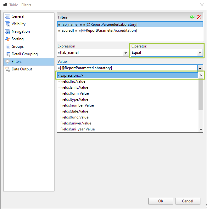Click the Visibility page icon
The width and height of the screenshot is (207, 209).
click(8, 24)
